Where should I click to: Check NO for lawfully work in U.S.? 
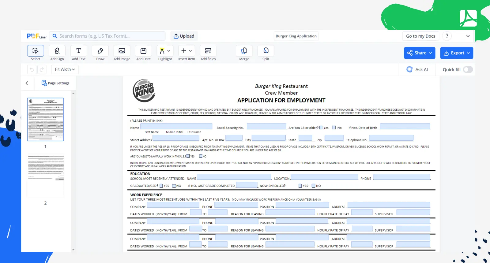pyautogui.click(x=201, y=156)
